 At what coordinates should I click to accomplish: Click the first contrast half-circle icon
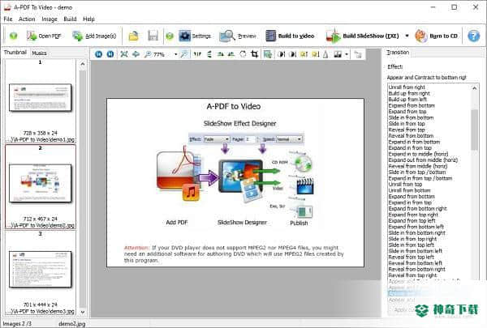pyautogui.click(x=282, y=54)
